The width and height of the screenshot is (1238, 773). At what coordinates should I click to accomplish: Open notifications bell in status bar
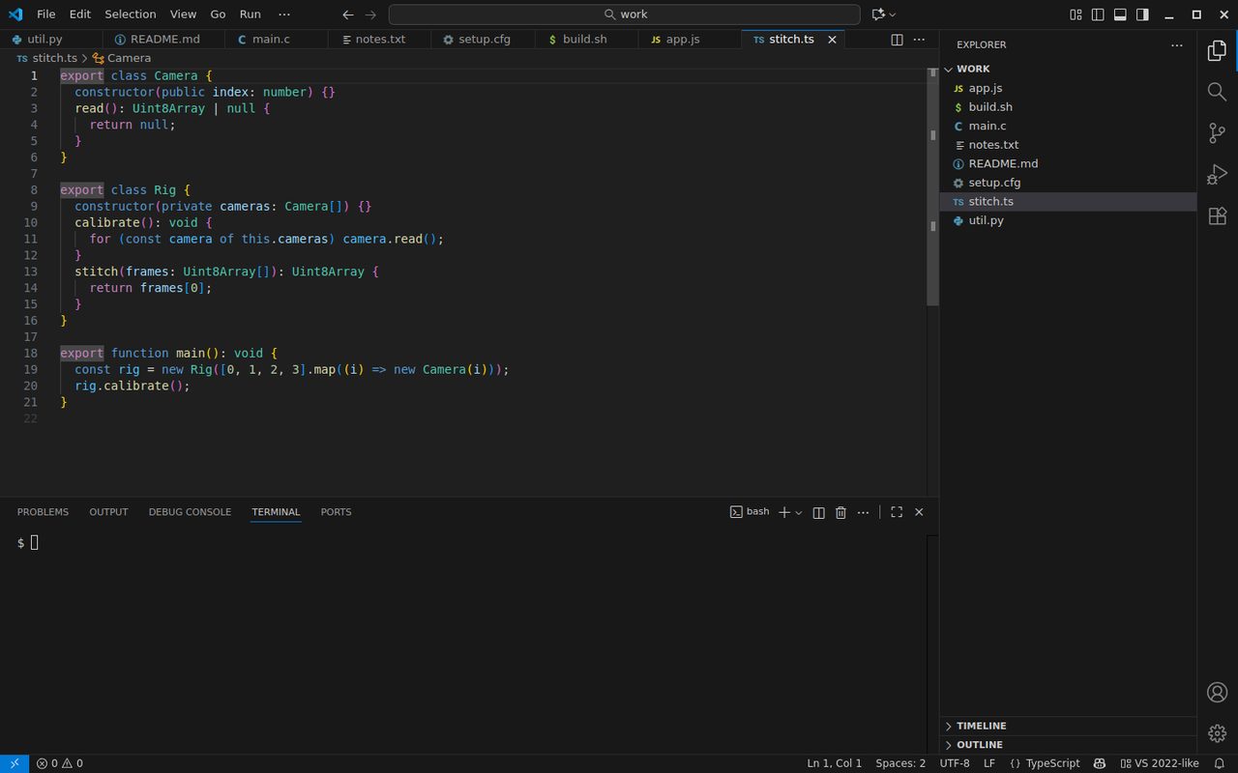tap(1219, 763)
